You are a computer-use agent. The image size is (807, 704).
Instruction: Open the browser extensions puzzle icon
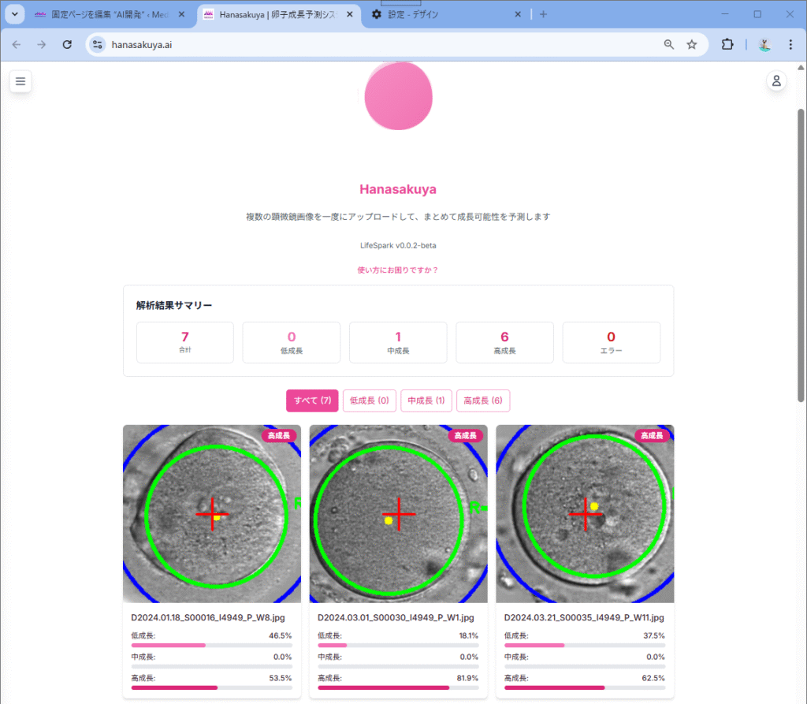tap(727, 45)
